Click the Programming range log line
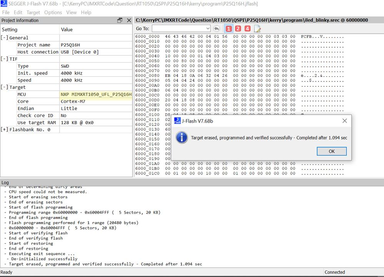Image resolution: width=384 pixels, height=277 pixels. (82, 212)
